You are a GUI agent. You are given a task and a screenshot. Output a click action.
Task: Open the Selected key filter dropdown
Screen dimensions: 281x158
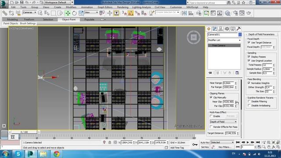(x=223, y=142)
